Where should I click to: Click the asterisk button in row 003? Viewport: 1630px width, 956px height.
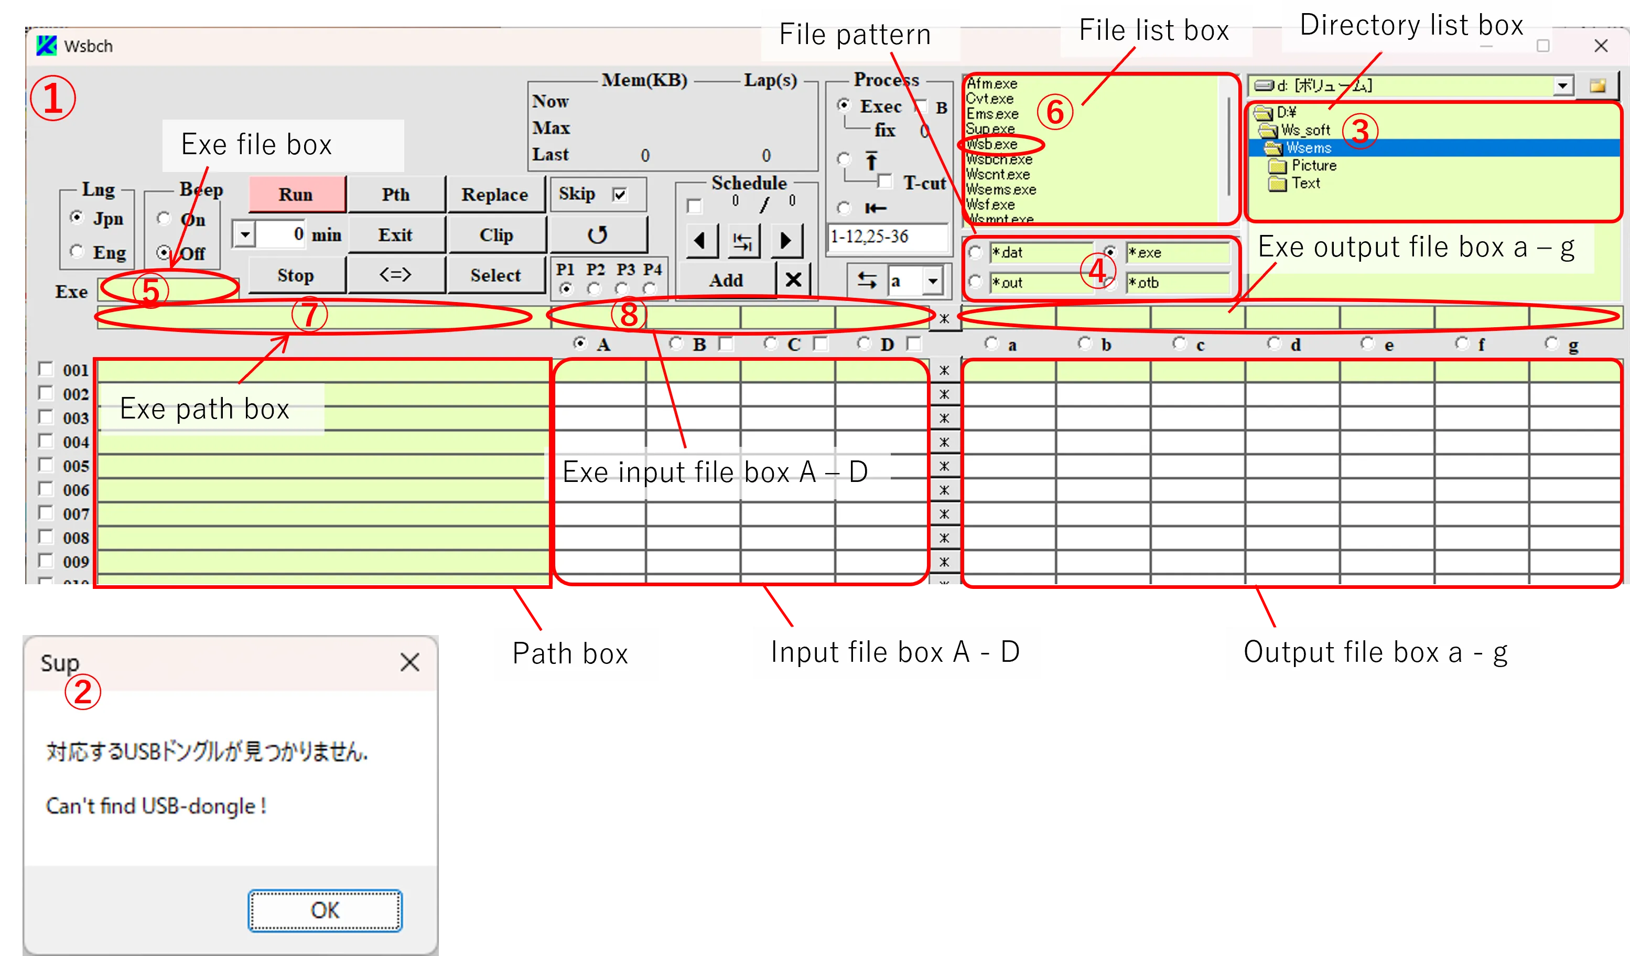point(944,418)
